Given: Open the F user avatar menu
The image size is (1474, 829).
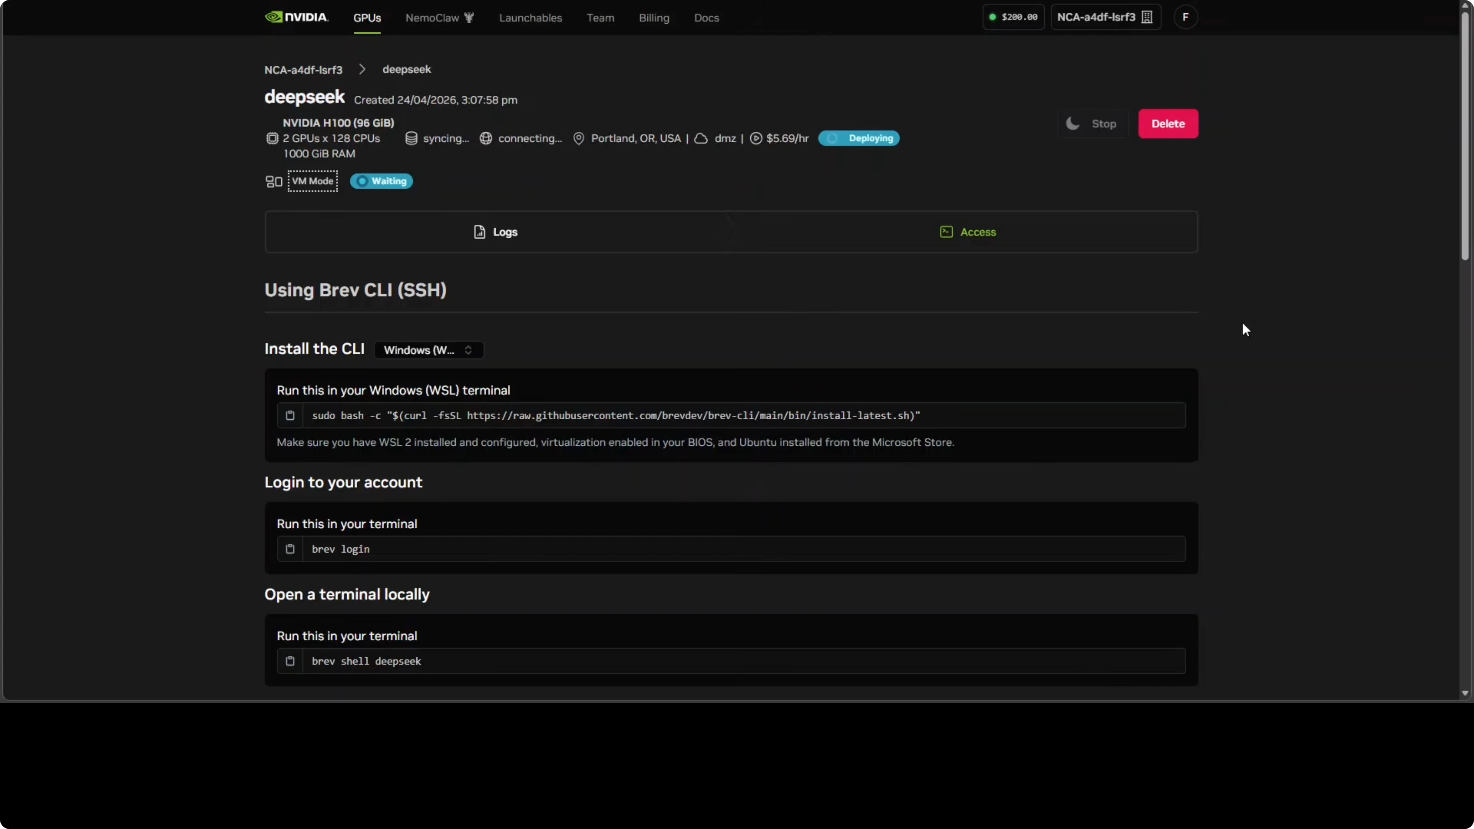Looking at the screenshot, I should click(1185, 17).
